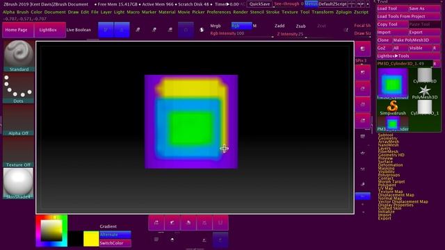
Task: Click the SwitchColor button
Action: click(x=115, y=243)
